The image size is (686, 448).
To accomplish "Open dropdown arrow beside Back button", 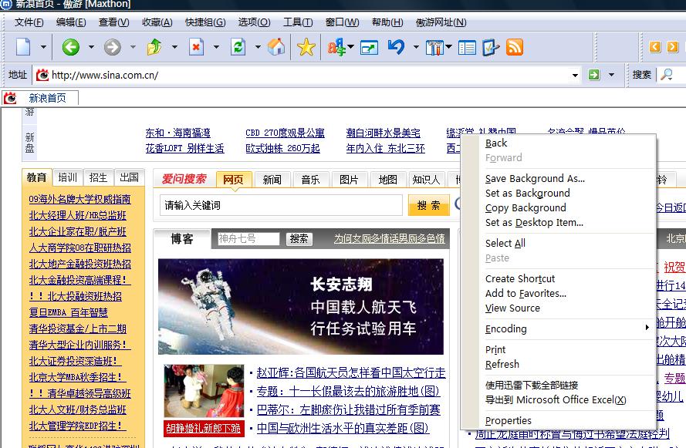I will [91, 48].
